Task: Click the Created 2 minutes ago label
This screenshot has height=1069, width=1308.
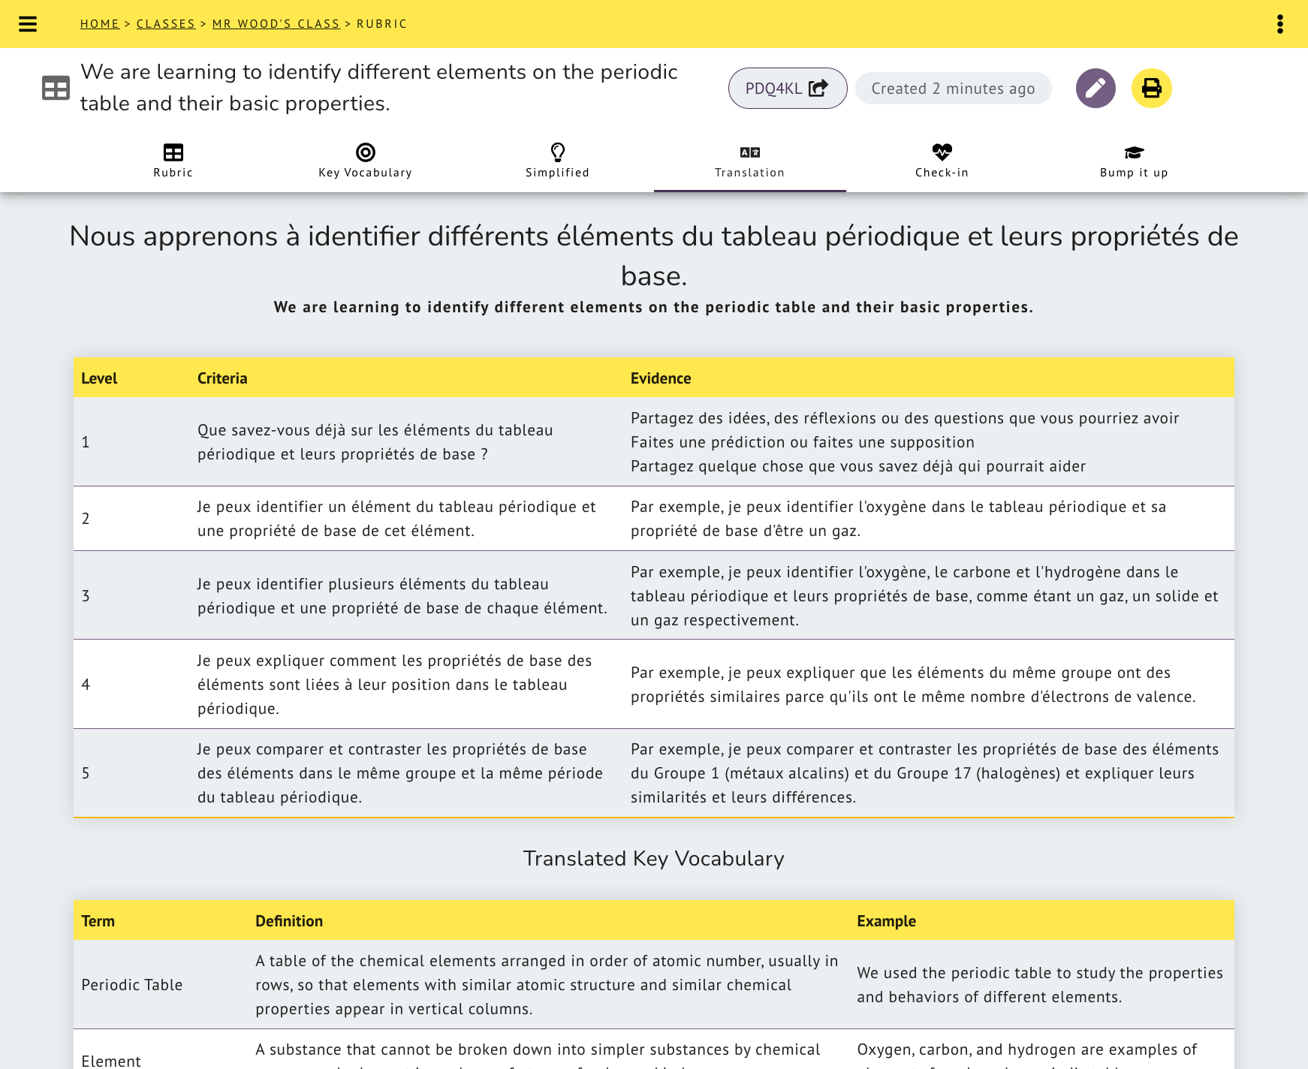Action: coord(954,89)
